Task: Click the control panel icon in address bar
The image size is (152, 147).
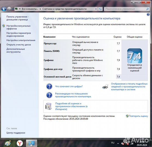Action: click(x=16, y=9)
